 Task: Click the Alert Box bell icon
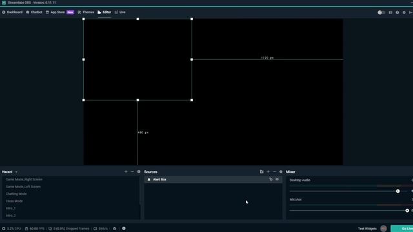149,179
